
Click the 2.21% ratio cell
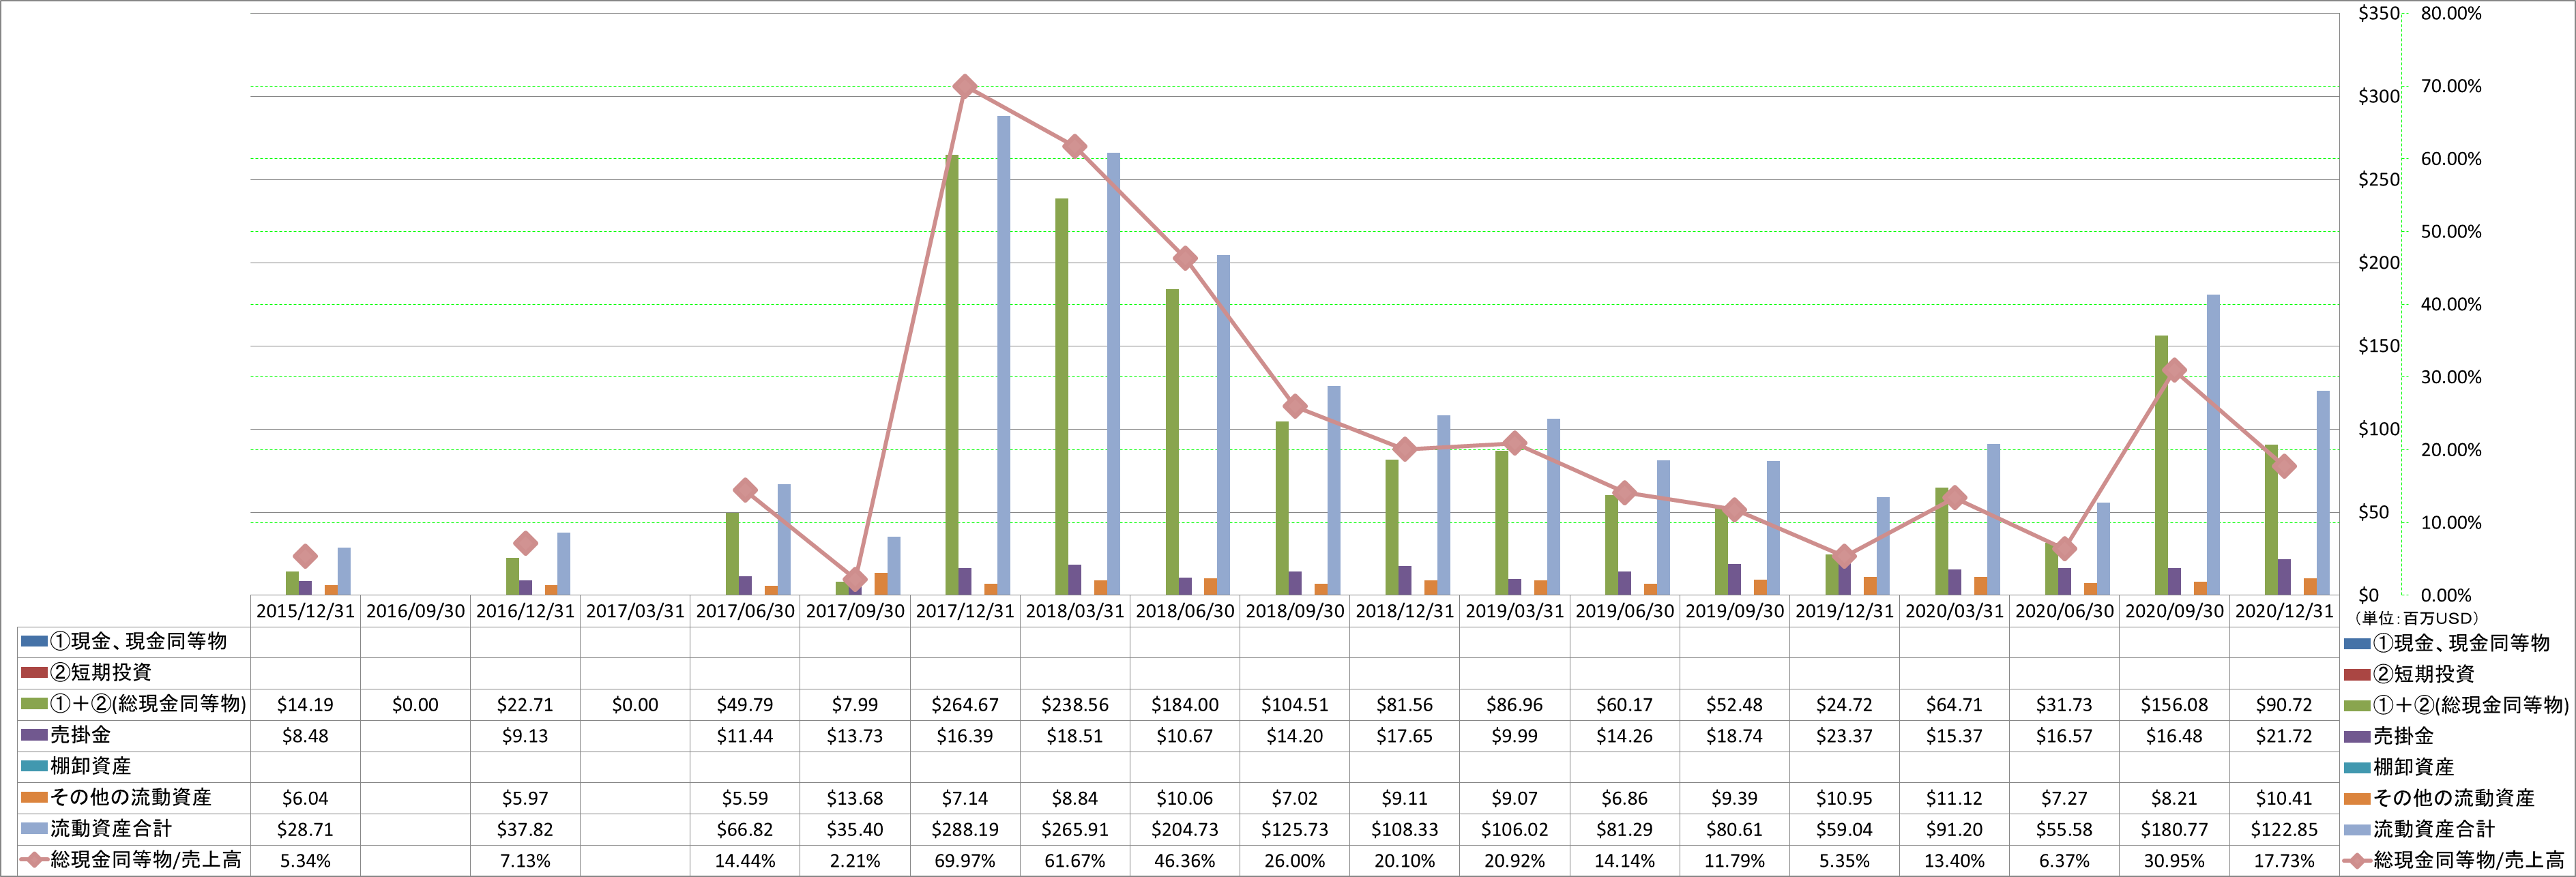pos(855,861)
